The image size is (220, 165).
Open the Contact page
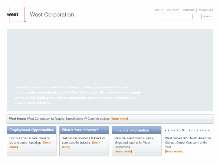(x=173, y=10)
